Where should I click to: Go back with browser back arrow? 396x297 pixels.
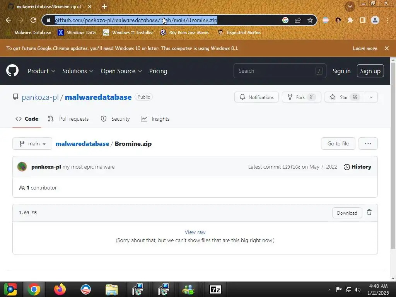click(x=9, y=20)
